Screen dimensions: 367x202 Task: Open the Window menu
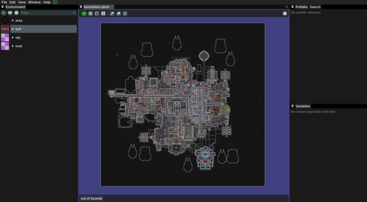34,2
